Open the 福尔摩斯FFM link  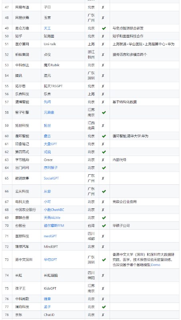point(54,226)
